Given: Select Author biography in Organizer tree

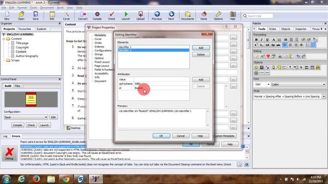Looking at the screenshot, I should (27, 56).
